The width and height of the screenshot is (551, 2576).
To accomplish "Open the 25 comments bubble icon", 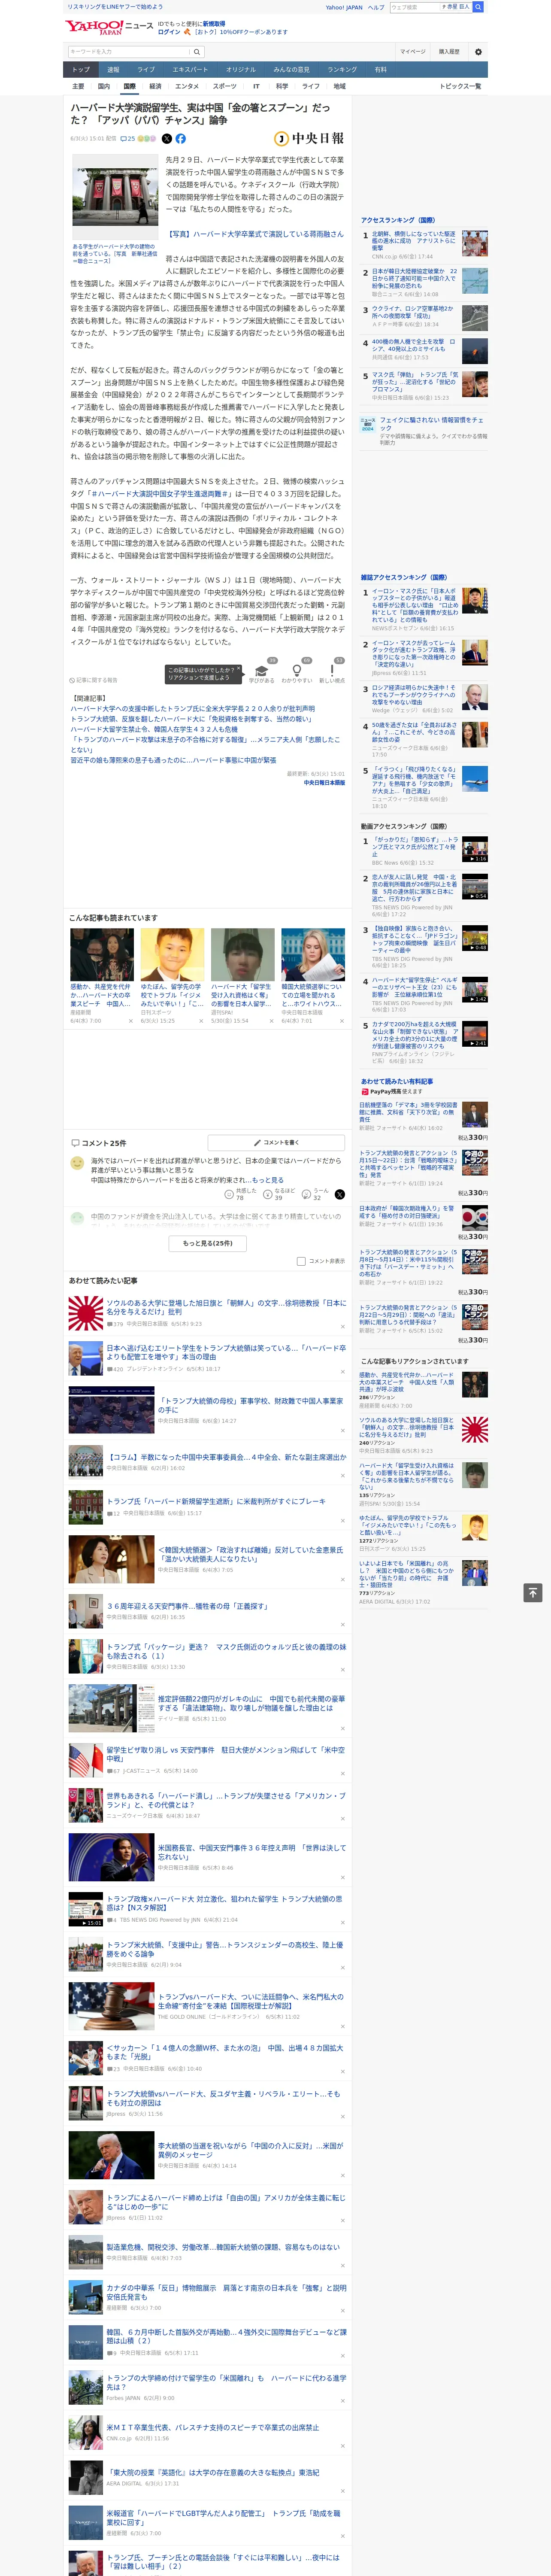I will pos(127,139).
